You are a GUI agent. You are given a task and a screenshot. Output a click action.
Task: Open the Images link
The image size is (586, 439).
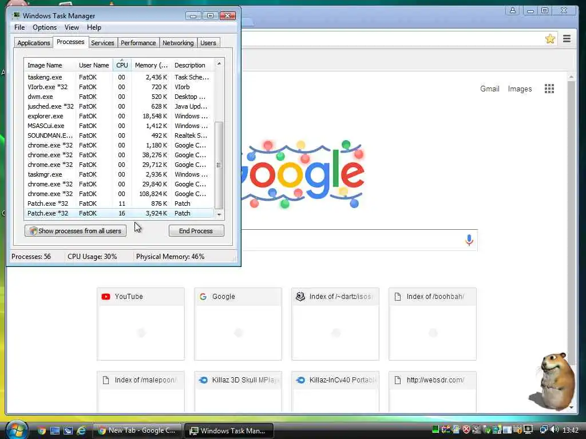520,89
